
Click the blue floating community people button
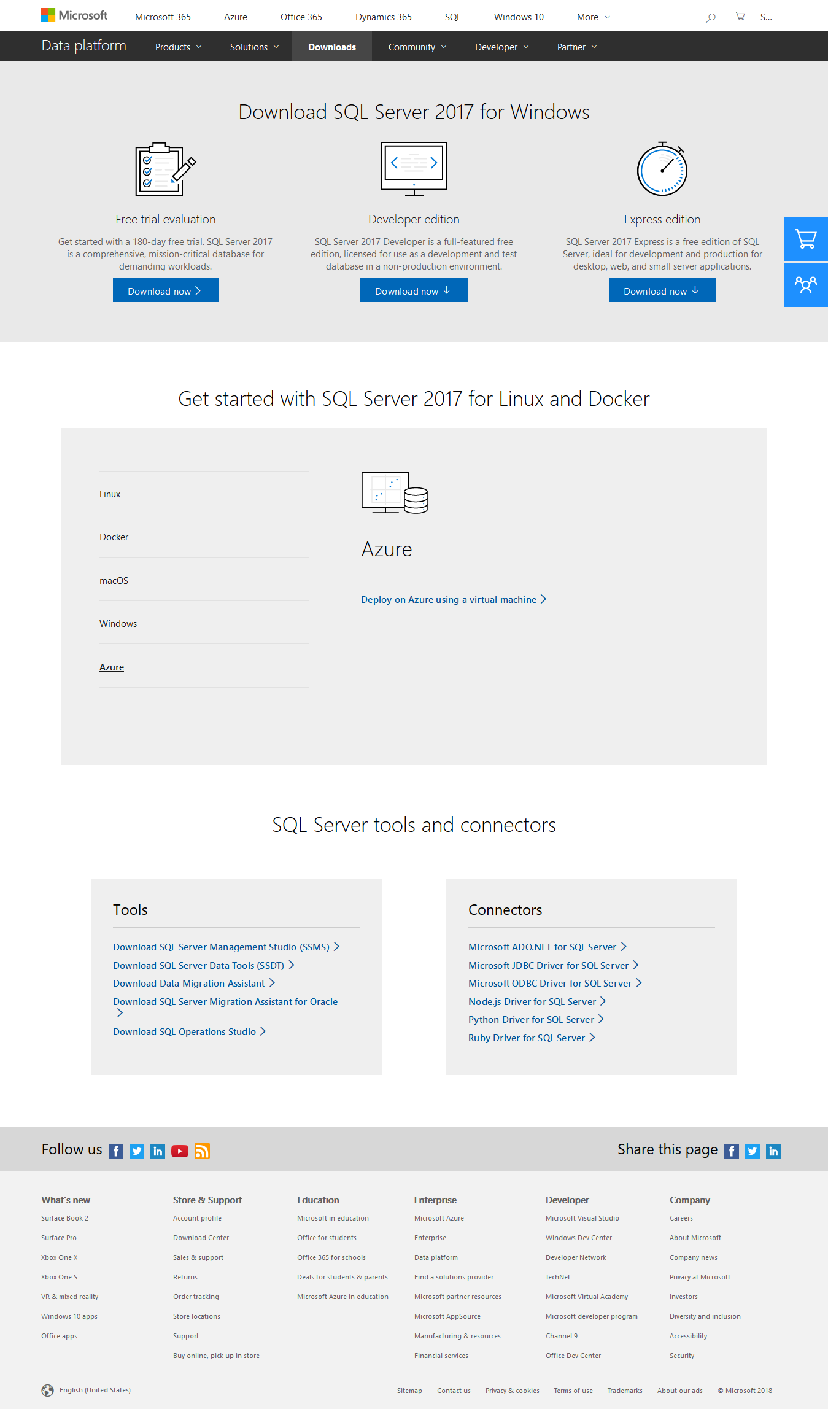point(806,285)
